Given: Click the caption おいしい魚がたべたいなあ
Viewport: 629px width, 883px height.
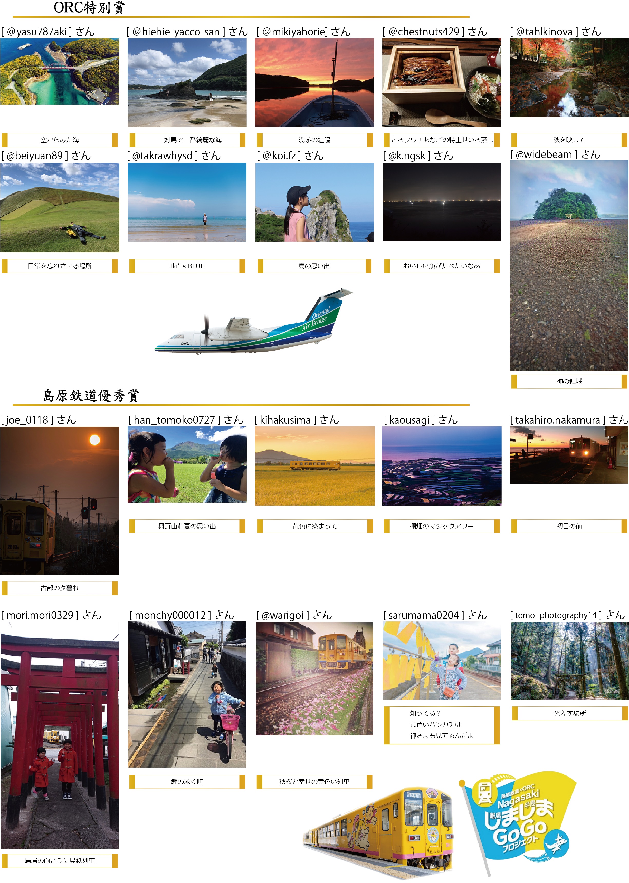Looking at the screenshot, I should click(x=442, y=266).
